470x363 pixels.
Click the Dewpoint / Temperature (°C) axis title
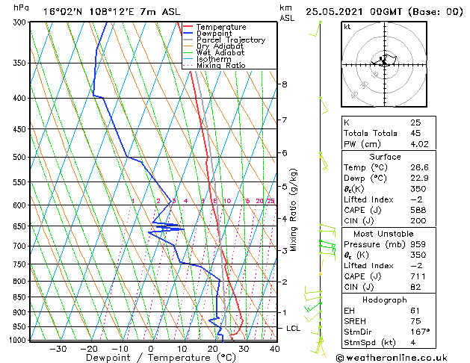161,358
